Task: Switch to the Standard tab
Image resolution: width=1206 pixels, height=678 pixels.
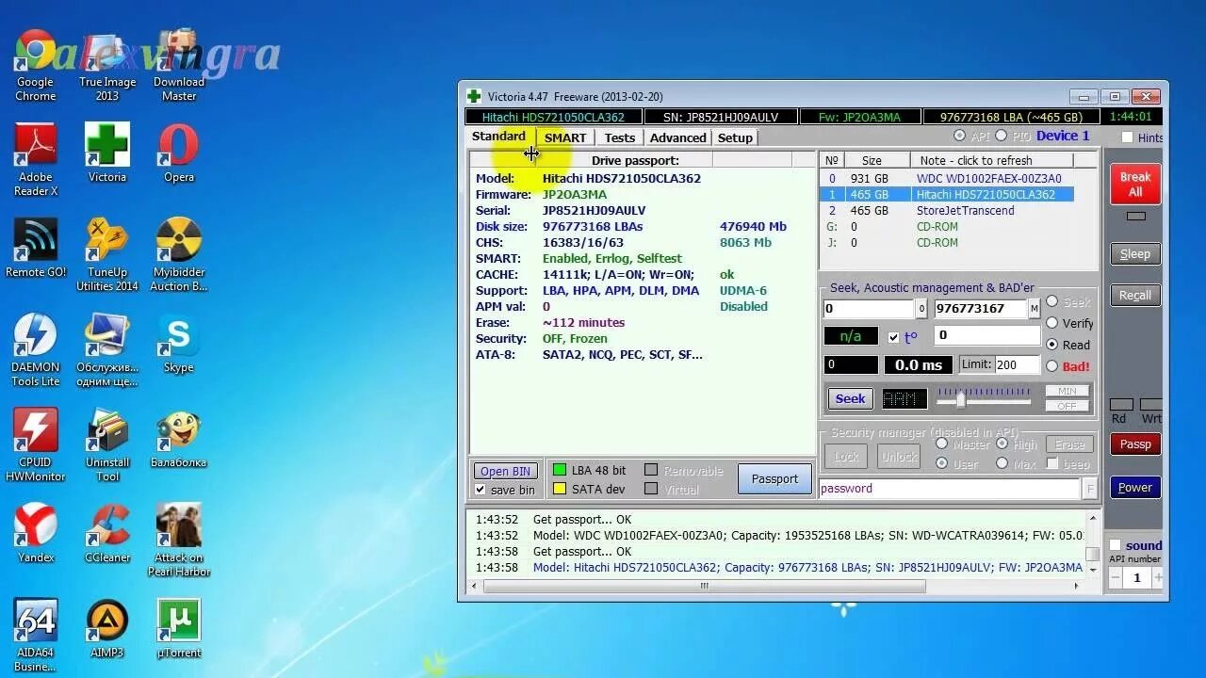Action: pos(499,137)
